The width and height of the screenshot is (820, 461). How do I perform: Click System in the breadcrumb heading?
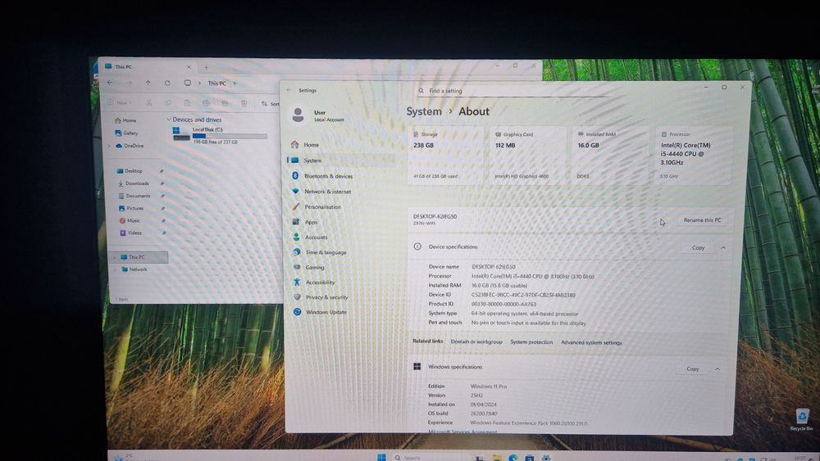click(x=424, y=111)
